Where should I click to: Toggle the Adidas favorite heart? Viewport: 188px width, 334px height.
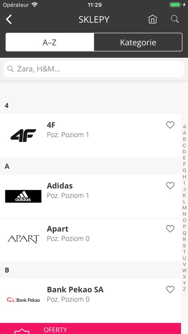(170, 186)
